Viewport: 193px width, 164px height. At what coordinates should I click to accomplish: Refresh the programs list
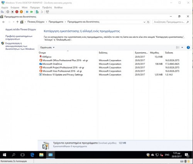pyautogui.click(x=148, y=22)
